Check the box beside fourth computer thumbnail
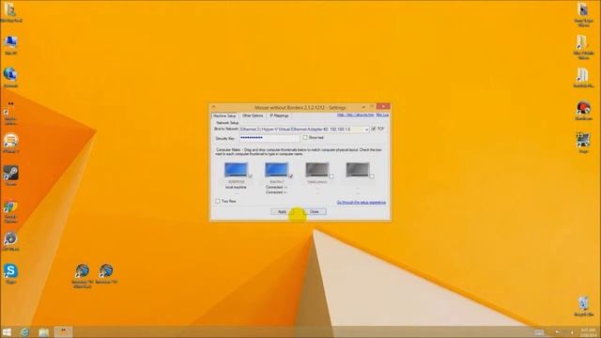This screenshot has width=601, height=338. 372,177
